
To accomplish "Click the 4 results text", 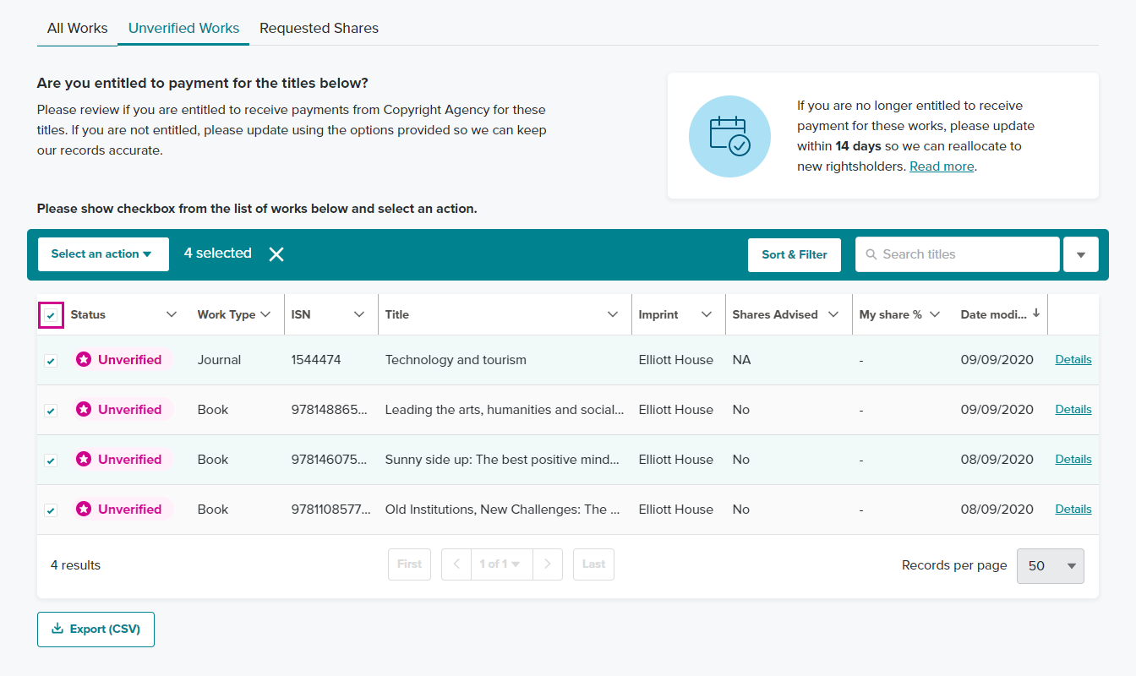I will pyautogui.click(x=75, y=565).
